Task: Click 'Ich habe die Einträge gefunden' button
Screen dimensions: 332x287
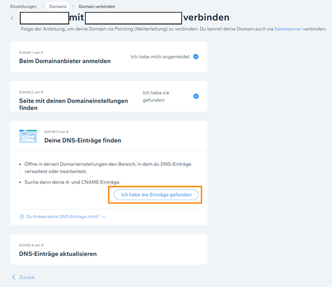Action: [156, 195]
